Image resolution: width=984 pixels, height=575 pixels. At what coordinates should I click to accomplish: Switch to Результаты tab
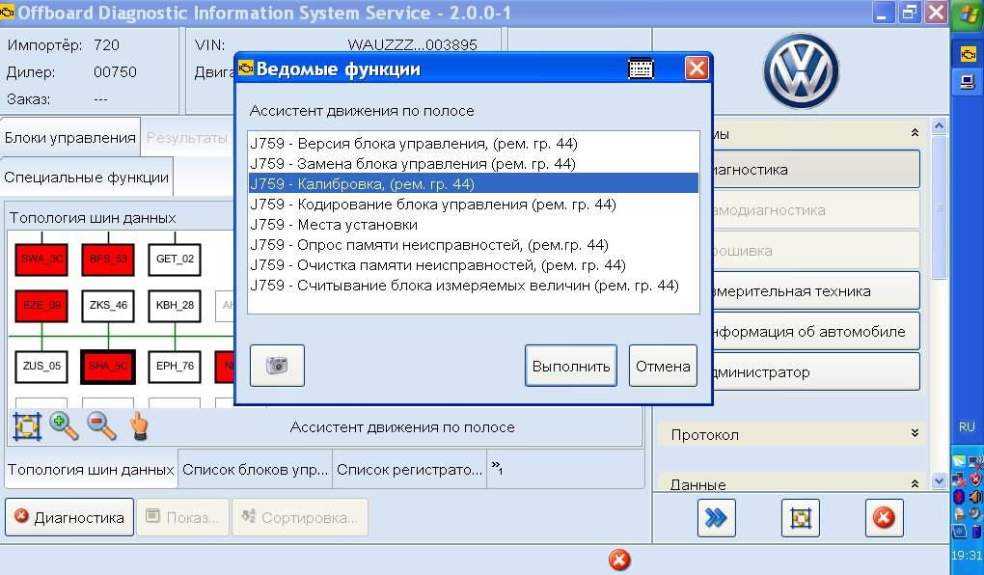(x=187, y=137)
